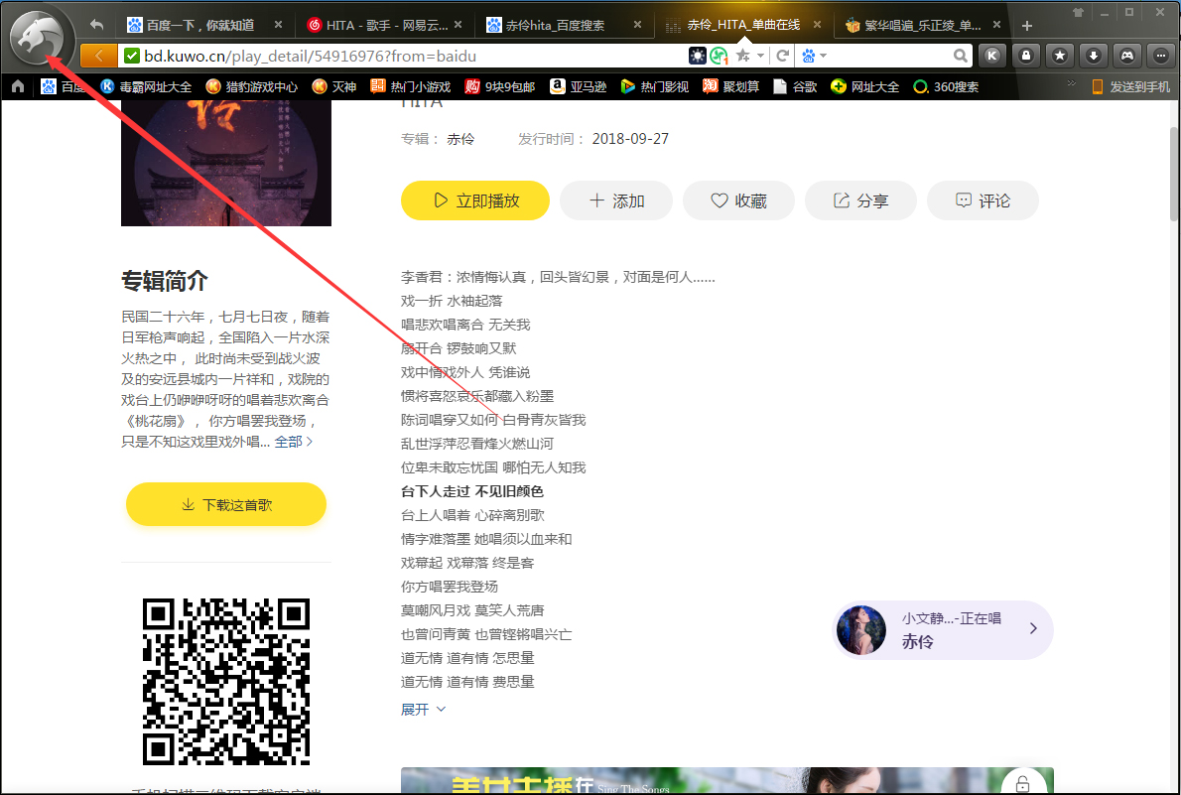Reload the current page
The height and width of the screenshot is (795, 1181).
click(782, 57)
